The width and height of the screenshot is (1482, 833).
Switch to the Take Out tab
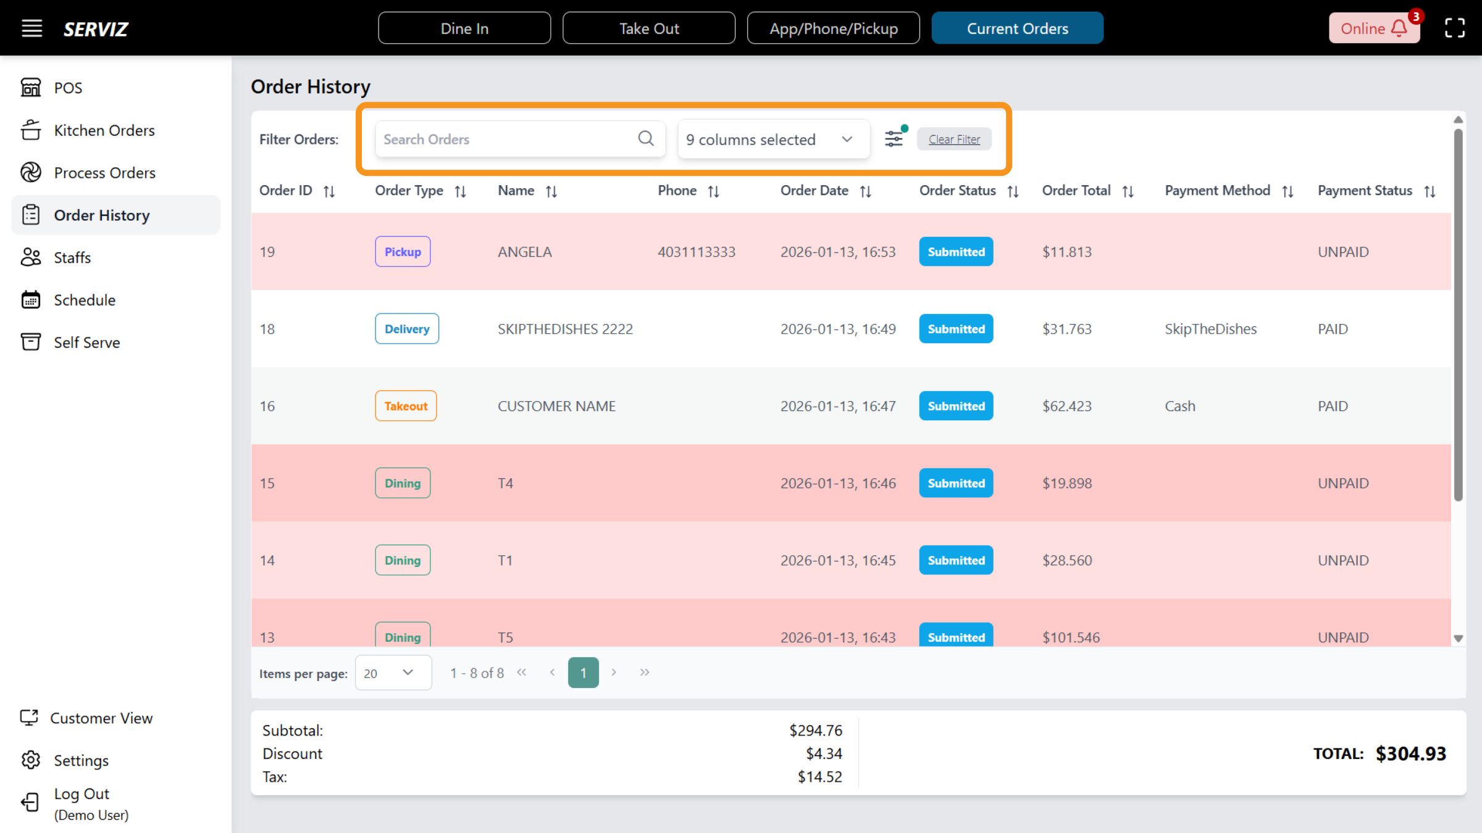coord(649,28)
